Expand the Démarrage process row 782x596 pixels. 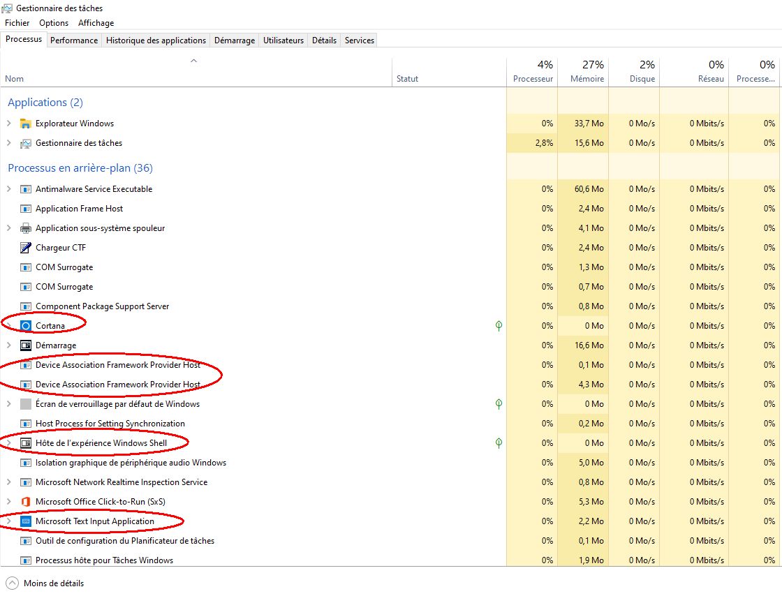pyautogui.click(x=8, y=345)
